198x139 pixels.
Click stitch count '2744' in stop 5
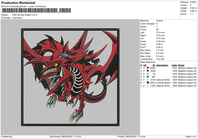153,80
